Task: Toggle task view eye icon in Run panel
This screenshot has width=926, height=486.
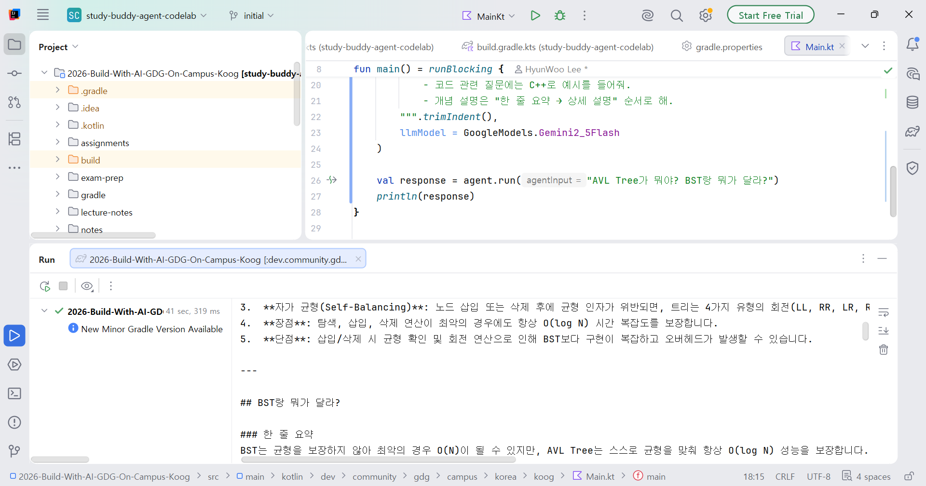Action: 87,286
